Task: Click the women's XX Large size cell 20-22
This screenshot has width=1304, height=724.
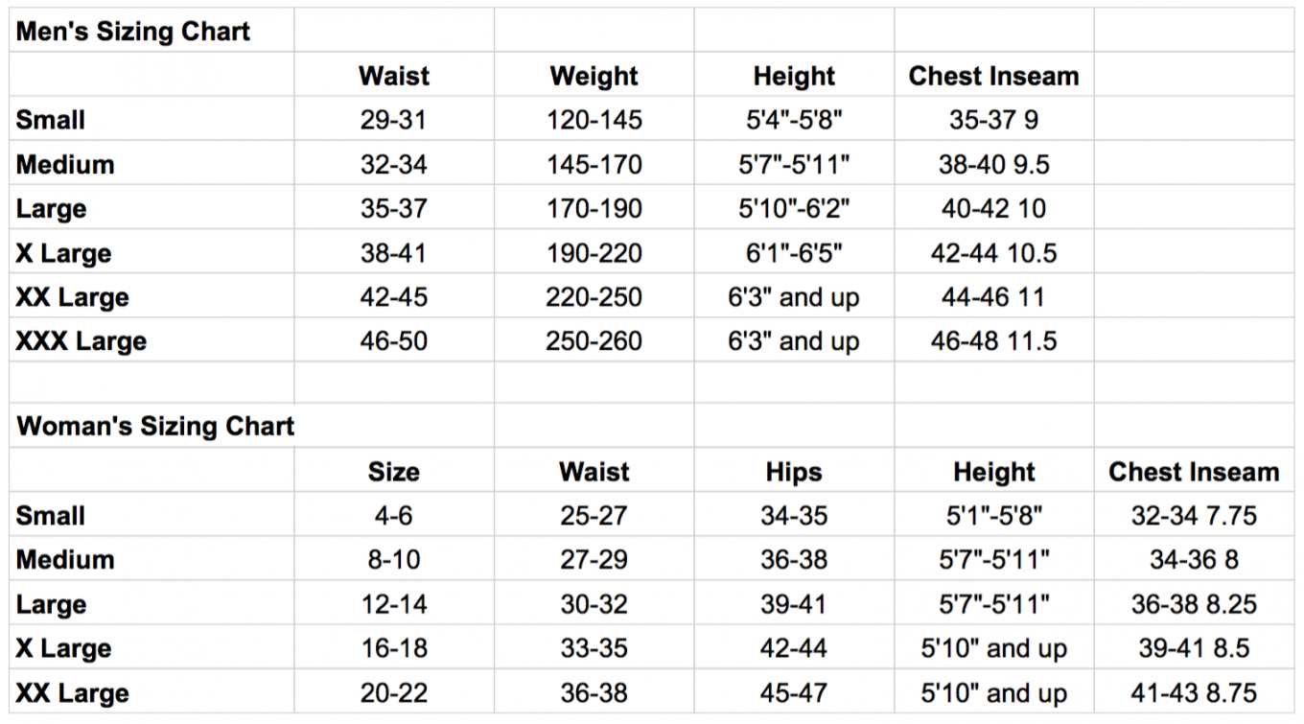Action: pyautogui.click(x=393, y=693)
